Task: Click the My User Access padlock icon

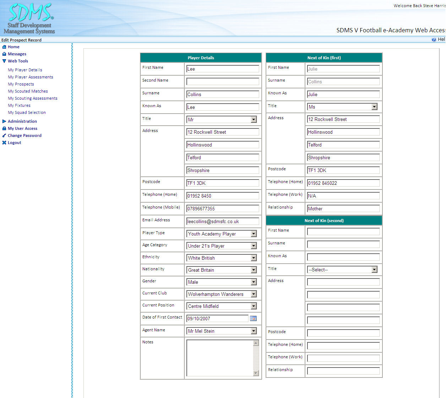Action: pos(4,128)
